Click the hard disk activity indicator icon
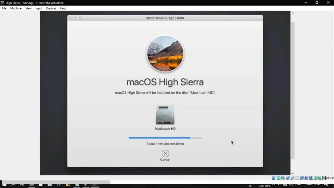The width and height of the screenshot is (334, 188). tap(273, 178)
